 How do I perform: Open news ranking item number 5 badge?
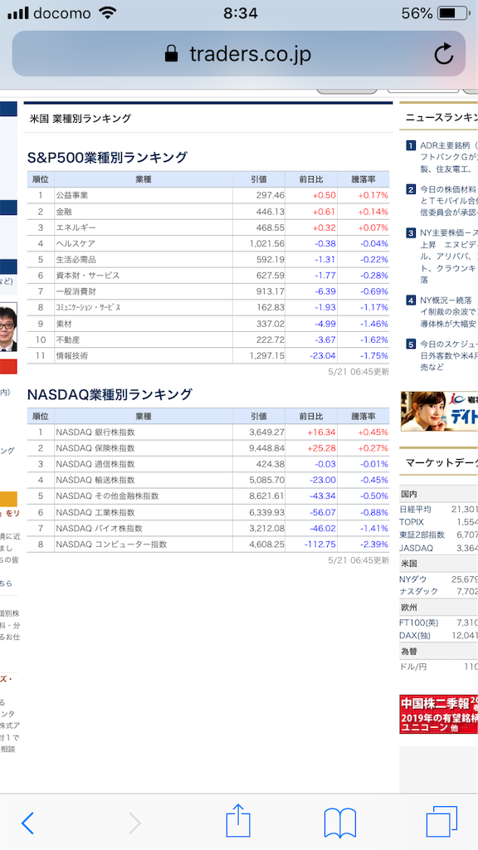pyautogui.click(x=411, y=344)
